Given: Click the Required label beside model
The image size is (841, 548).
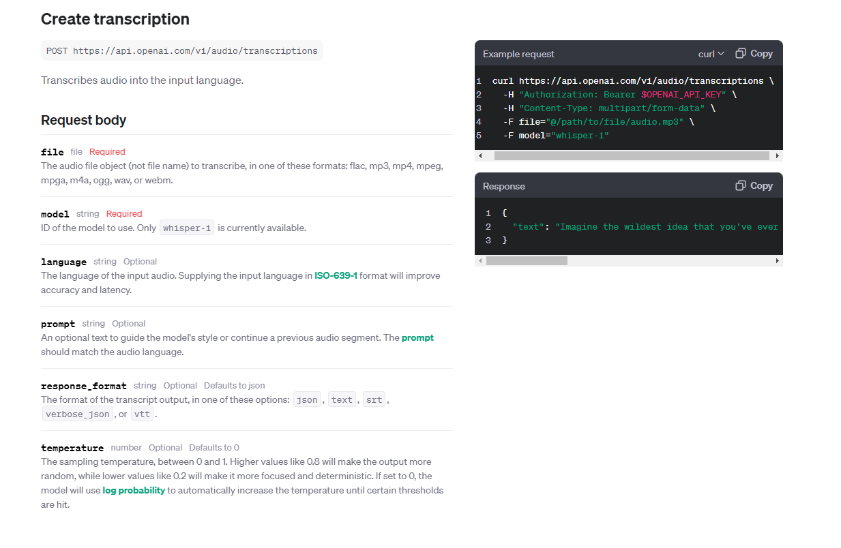Looking at the screenshot, I should [x=124, y=214].
